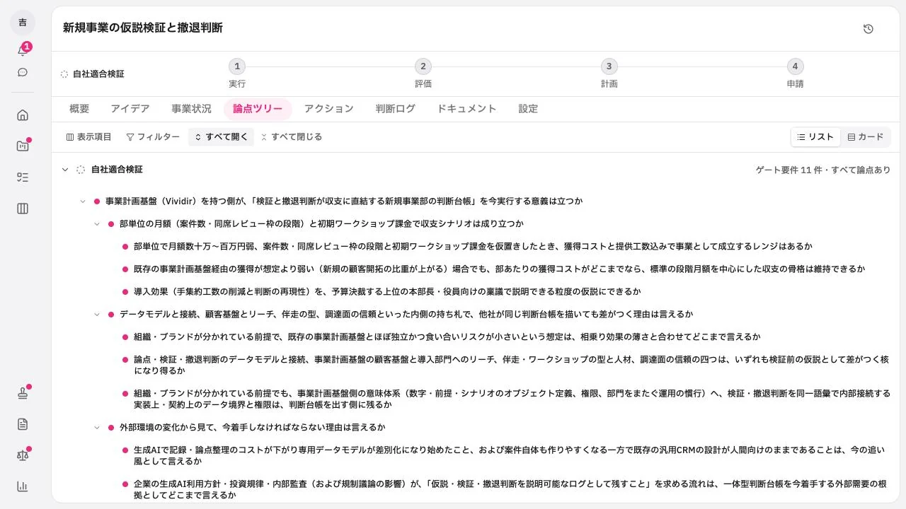Click the ゲート要件 11 件 summary text
Viewport: 906px width, 509px height.
(823, 170)
